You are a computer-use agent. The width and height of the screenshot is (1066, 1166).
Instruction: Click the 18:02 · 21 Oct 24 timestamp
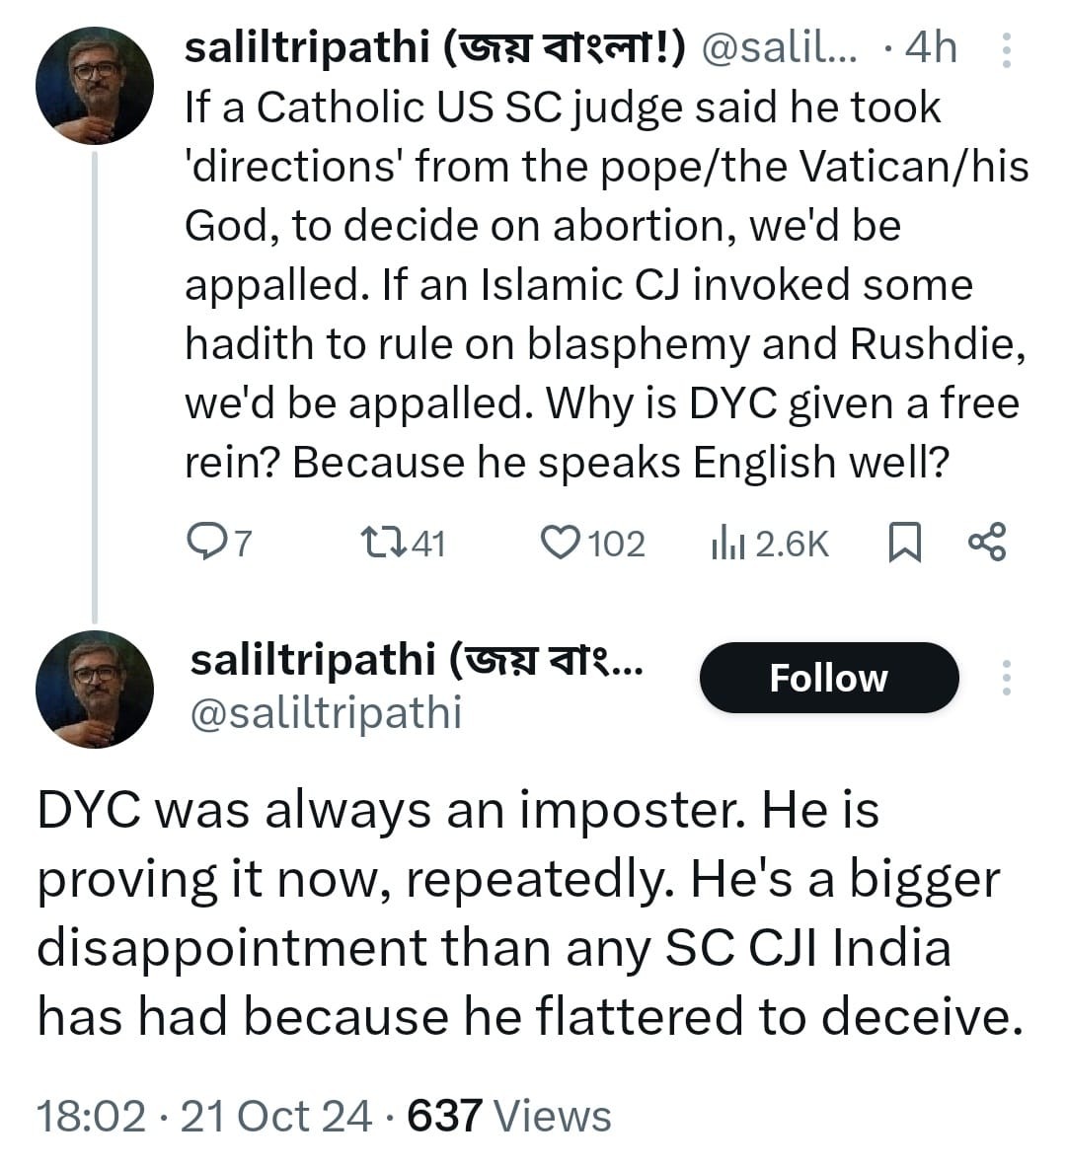(204, 1116)
